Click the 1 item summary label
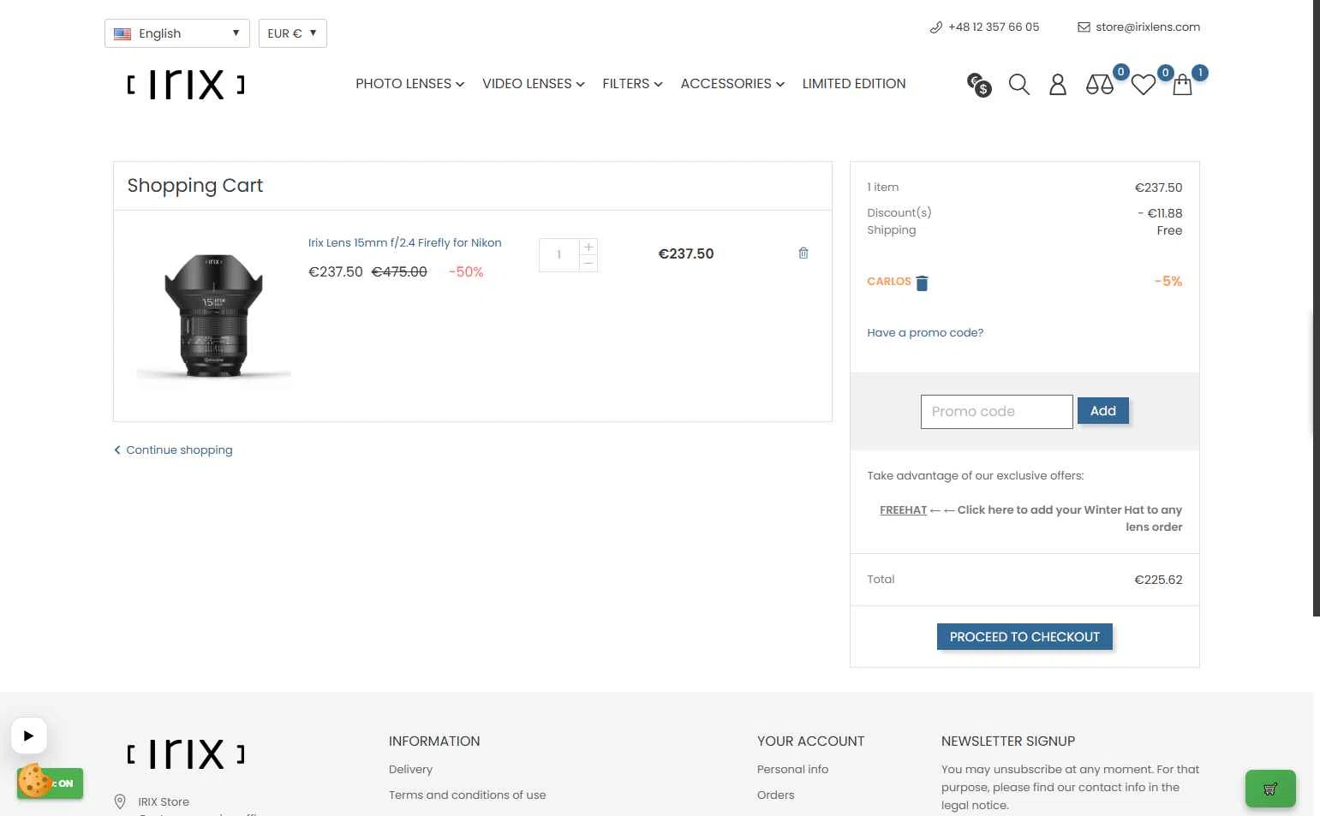1320x816 pixels. point(882,188)
